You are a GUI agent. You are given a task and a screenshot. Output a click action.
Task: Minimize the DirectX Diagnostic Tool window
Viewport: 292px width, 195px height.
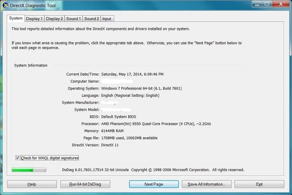coord(257,4)
